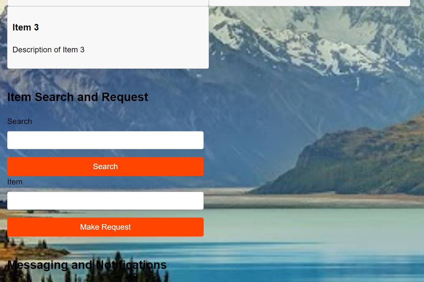Click the Description of Item 3 text
The image size is (424, 282).
(x=48, y=50)
